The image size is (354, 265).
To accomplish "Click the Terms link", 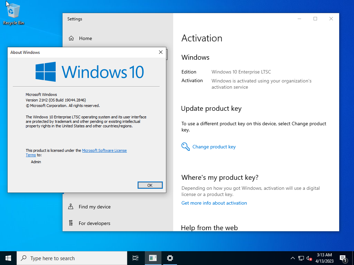I will click(31, 155).
